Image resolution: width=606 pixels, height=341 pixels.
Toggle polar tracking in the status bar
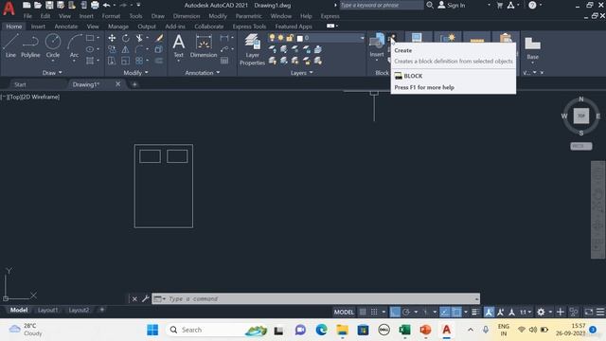coord(406,312)
